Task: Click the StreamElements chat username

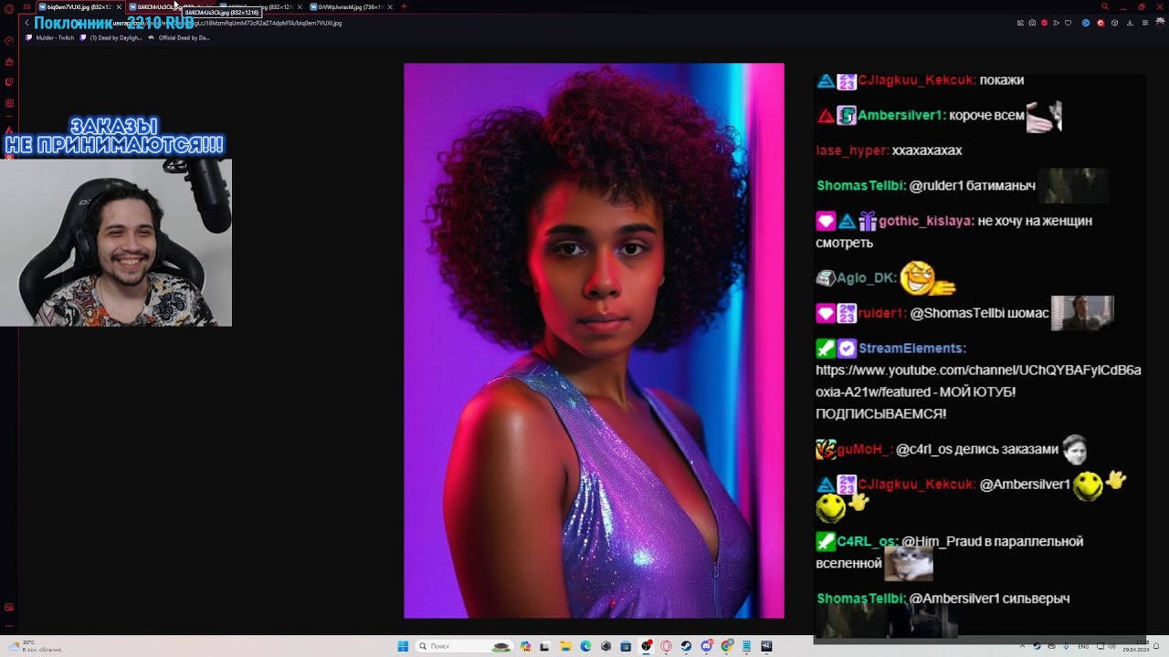Action: click(911, 348)
